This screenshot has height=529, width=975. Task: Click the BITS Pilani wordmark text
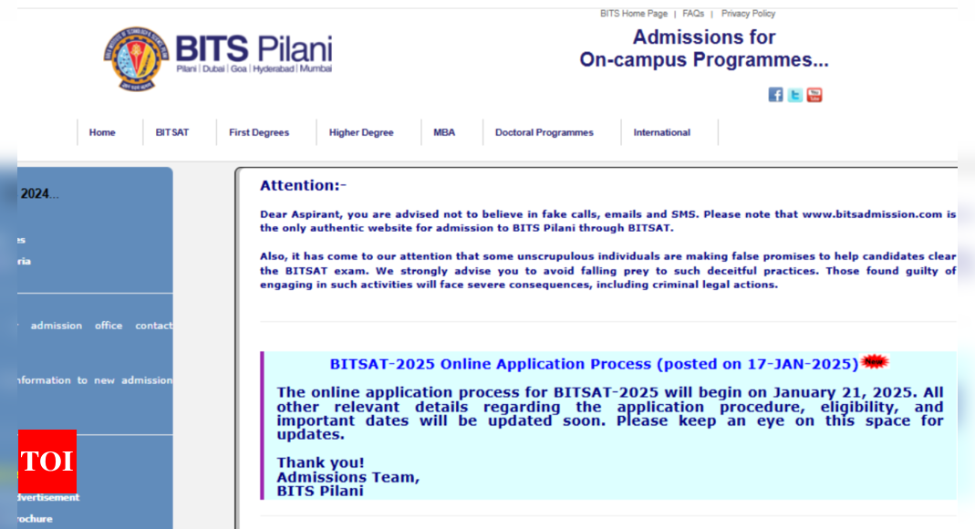click(254, 48)
